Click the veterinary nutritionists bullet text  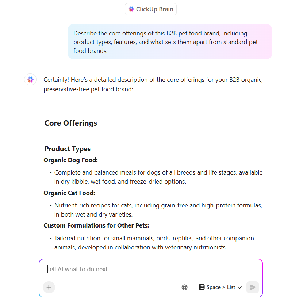pos(154,243)
